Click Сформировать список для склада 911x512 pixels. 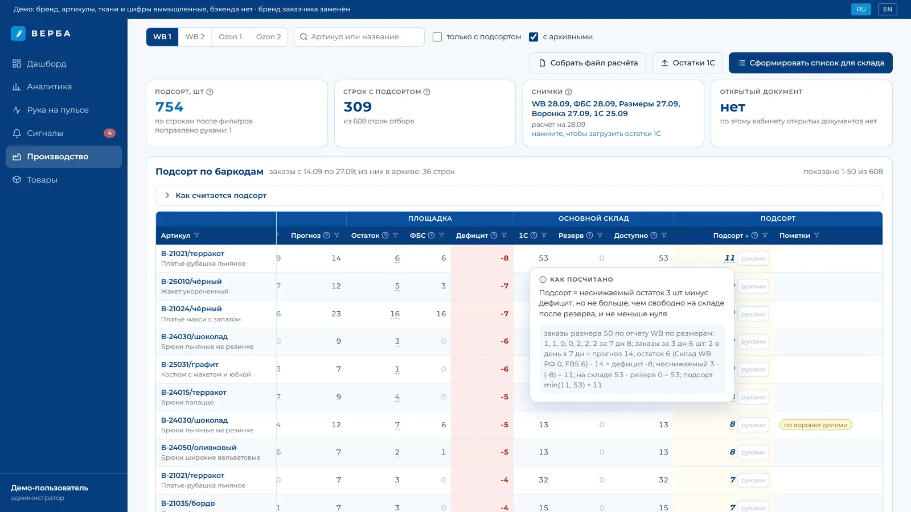coord(810,63)
